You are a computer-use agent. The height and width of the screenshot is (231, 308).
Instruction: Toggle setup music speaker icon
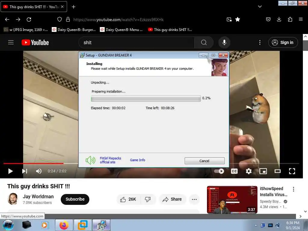(x=90, y=160)
